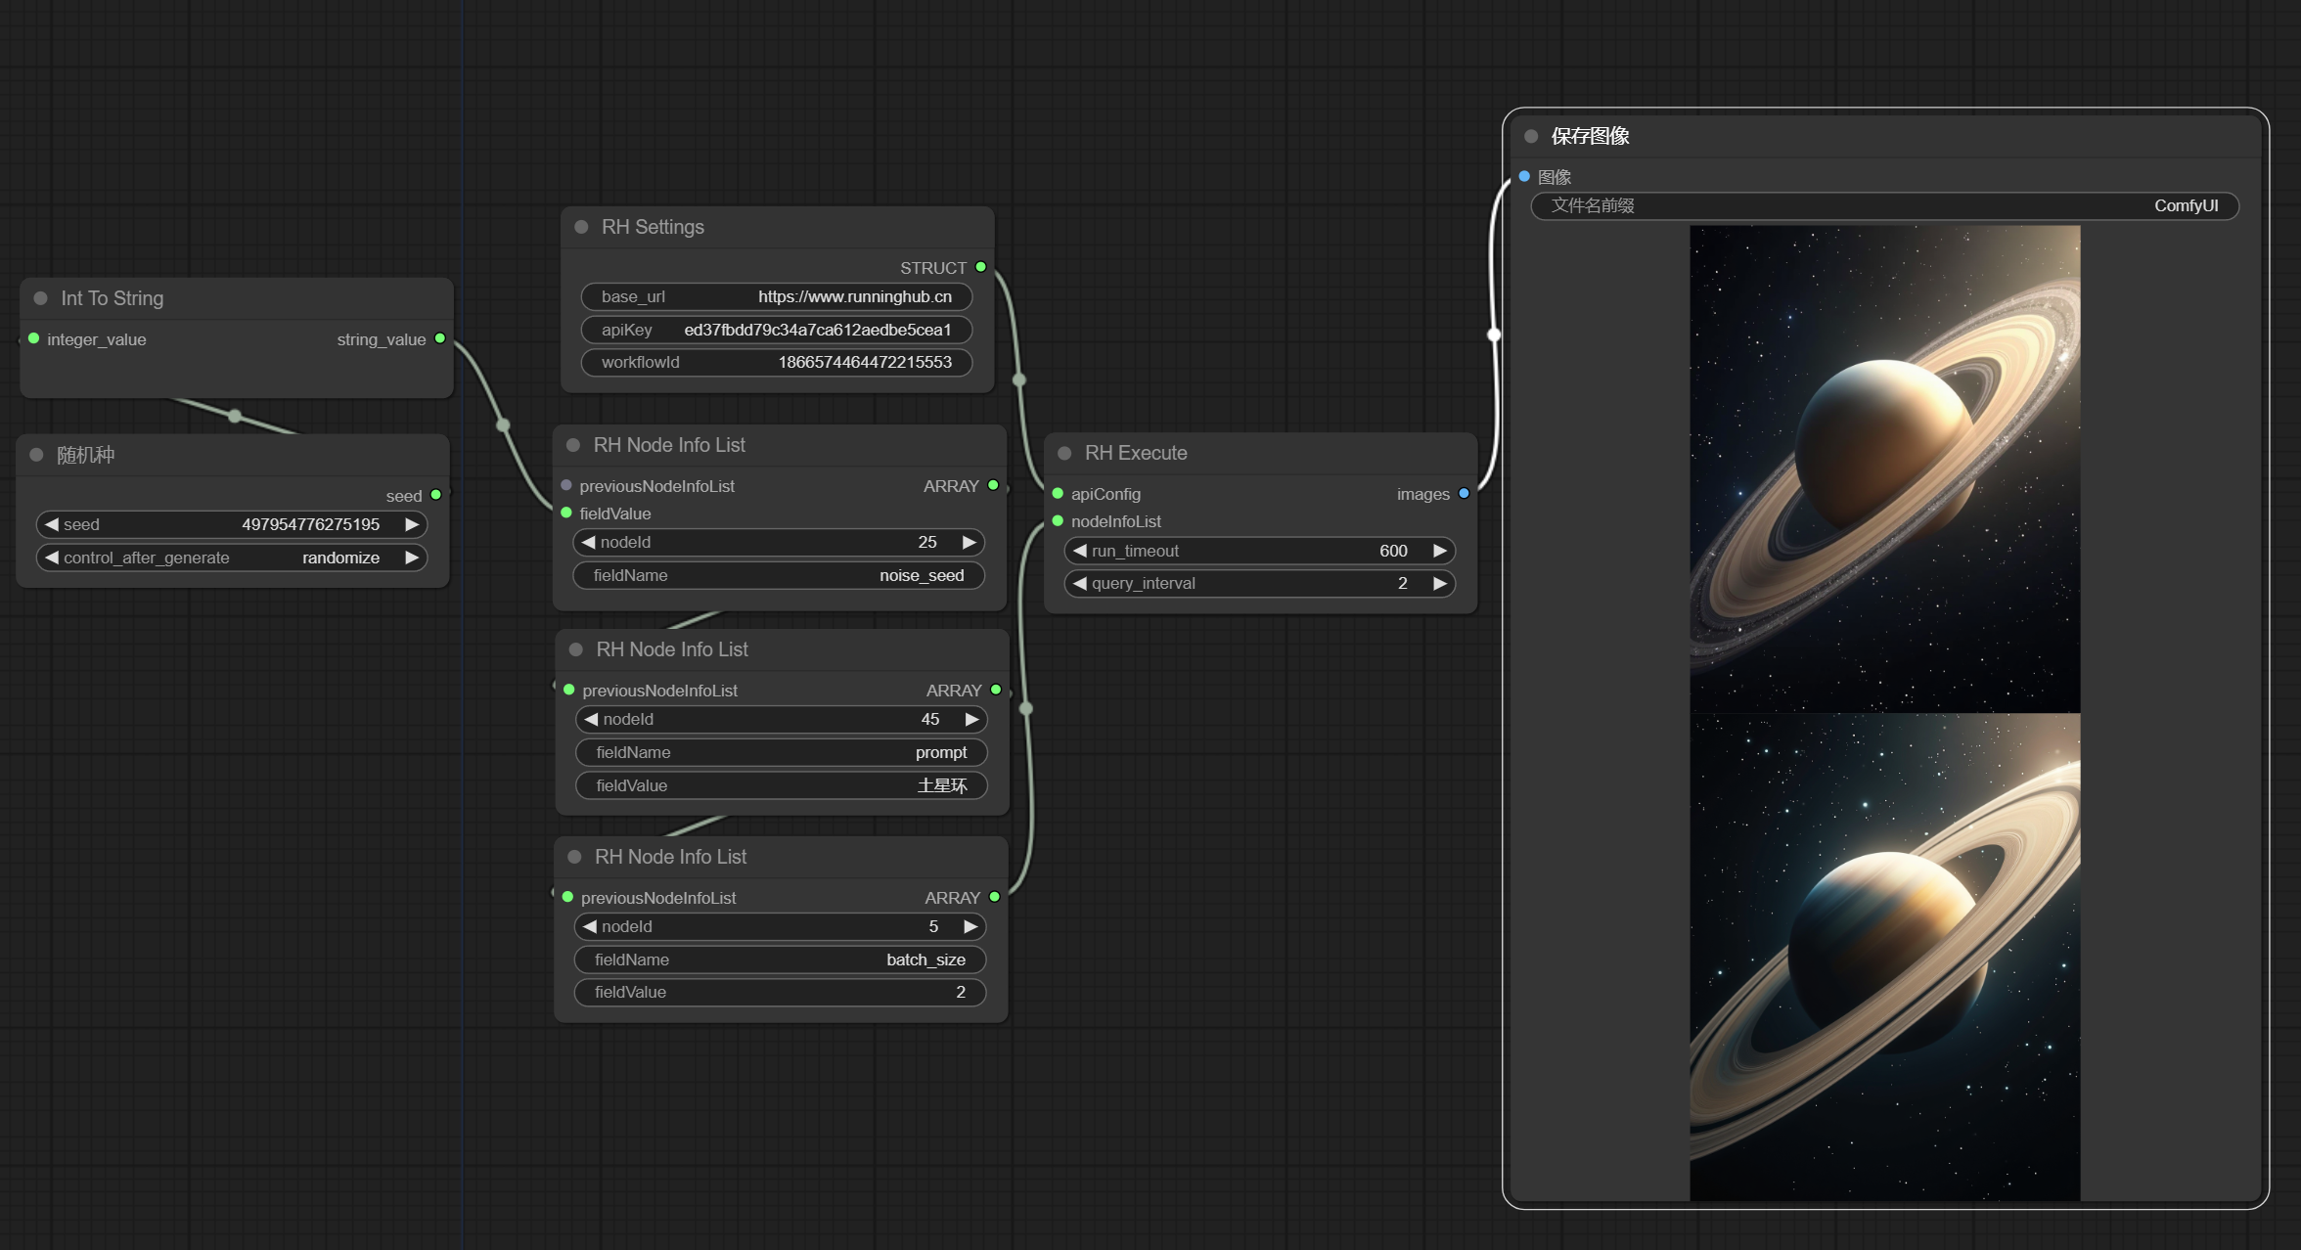Viewport: 2301px width, 1250px height.
Task: Edit fieldName batch_size field
Action: coord(780,960)
